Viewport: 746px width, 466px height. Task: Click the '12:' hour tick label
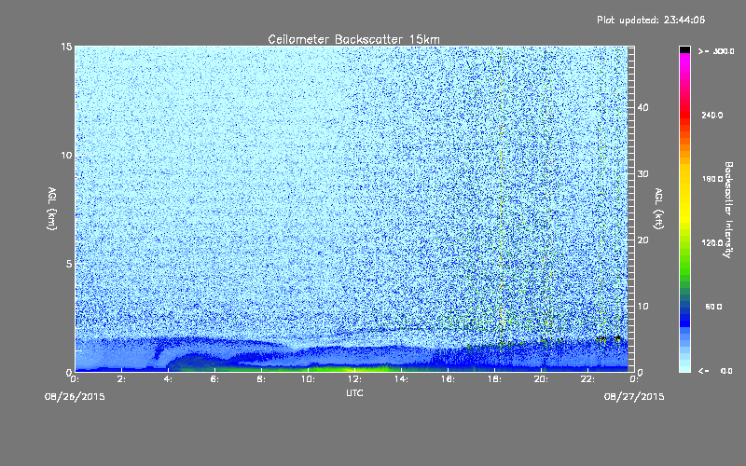(354, 379)
